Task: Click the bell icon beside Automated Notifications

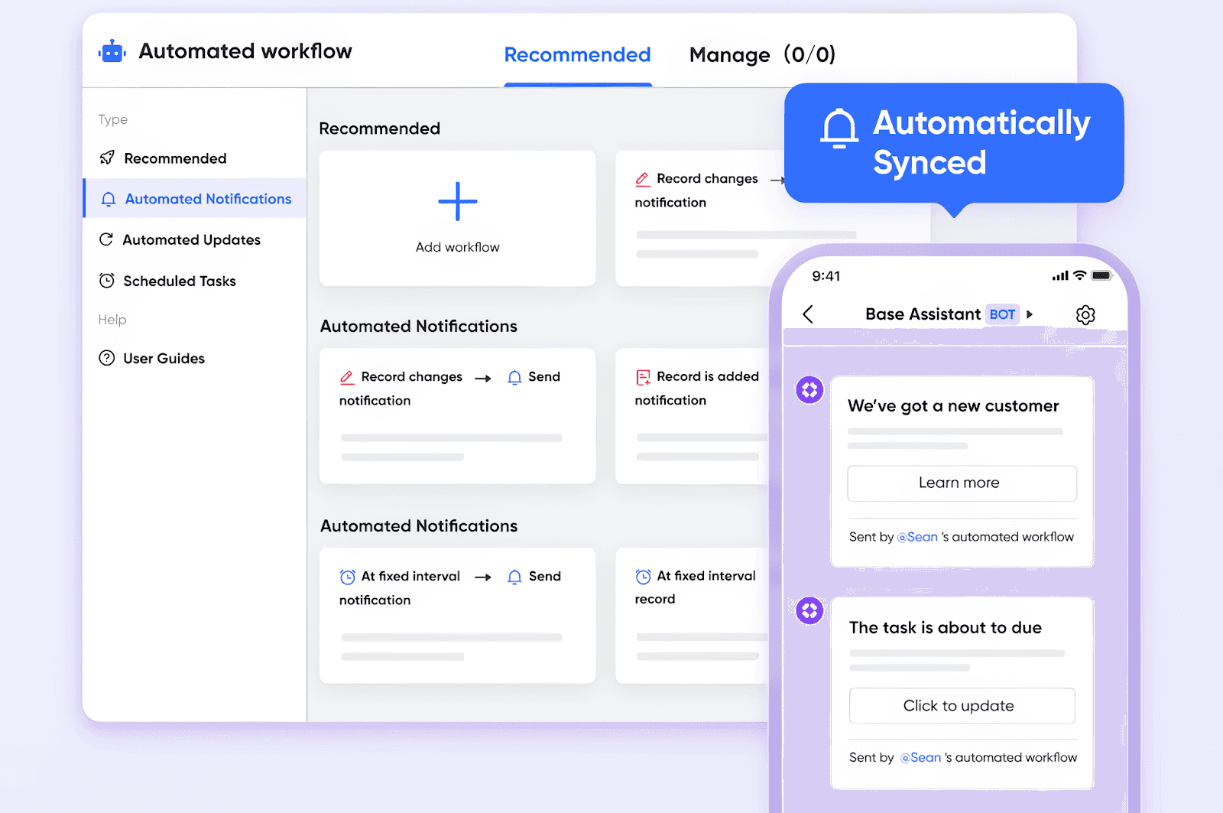Action: 109,199
